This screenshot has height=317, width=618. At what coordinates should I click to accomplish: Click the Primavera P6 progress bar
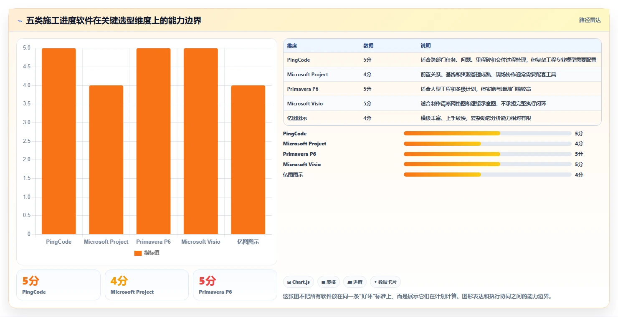[x=488, y=154]
